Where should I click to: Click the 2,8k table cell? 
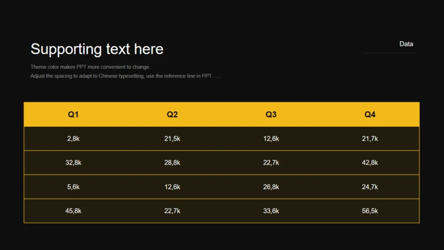(x=73, y=138)
